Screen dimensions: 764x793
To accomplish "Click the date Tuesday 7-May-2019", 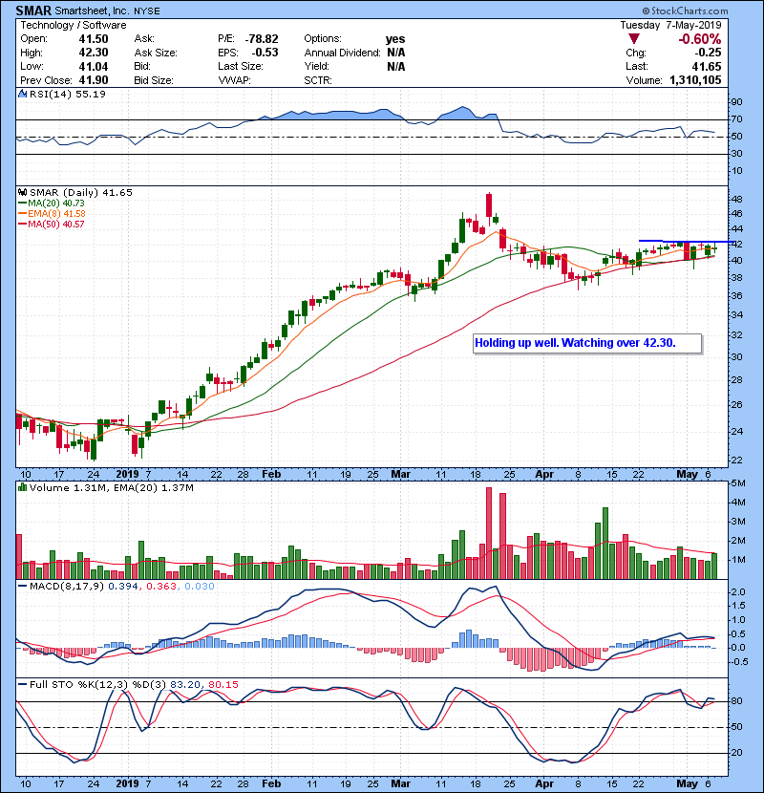I will [x=671, y=25].
